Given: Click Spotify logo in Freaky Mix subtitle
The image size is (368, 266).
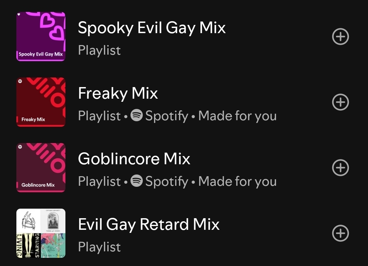Looking at the screenshot, I should tap(136, 115).
